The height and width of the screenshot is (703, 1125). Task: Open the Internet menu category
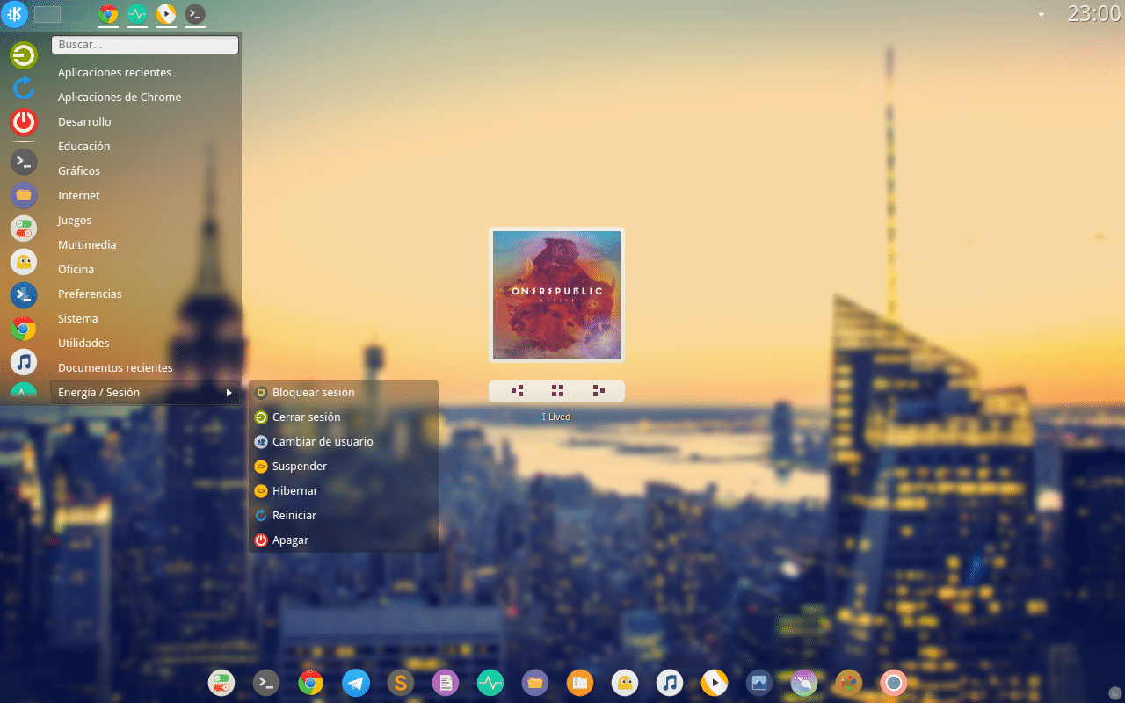click(146, 196)
